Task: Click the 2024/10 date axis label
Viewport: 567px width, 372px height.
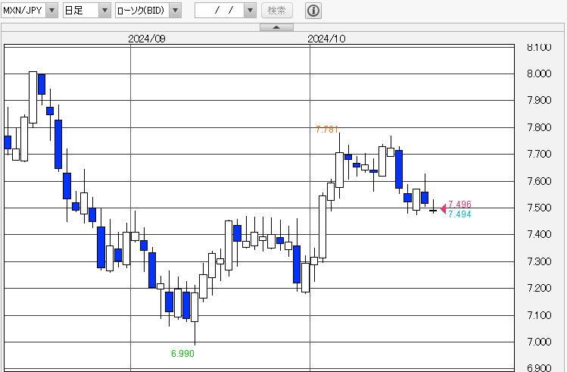Action: click(x=326, y=39)
